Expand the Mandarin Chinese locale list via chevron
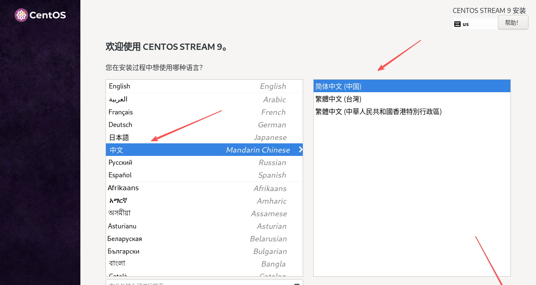This screenshot has width=536, height=285. 300,150
